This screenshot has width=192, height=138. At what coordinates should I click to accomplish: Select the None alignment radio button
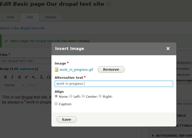(x=56, y=96)
